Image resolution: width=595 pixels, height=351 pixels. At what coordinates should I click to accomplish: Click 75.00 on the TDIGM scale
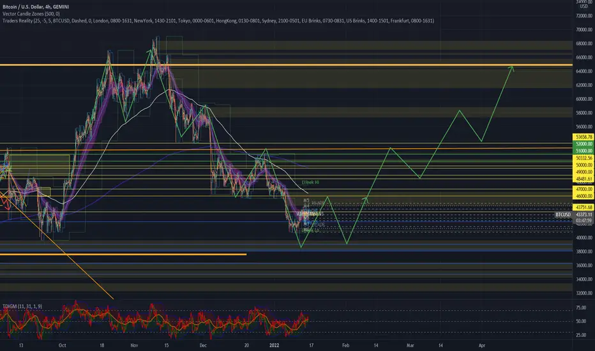click(581, 308)
